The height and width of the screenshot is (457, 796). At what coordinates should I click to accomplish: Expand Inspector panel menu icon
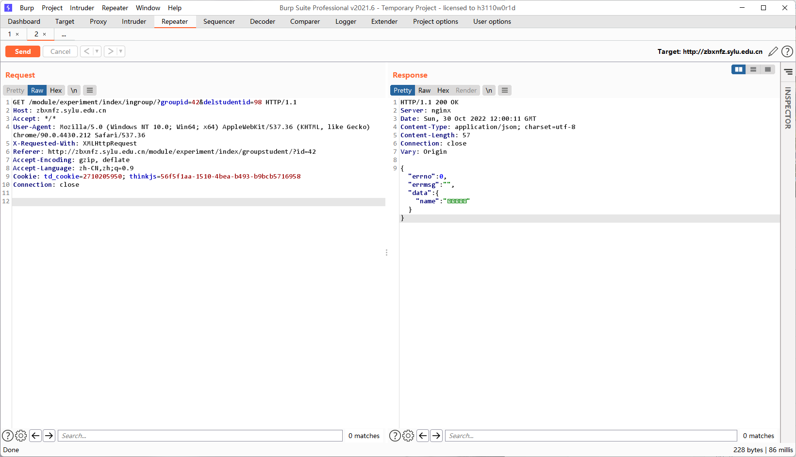pos(788,72)
